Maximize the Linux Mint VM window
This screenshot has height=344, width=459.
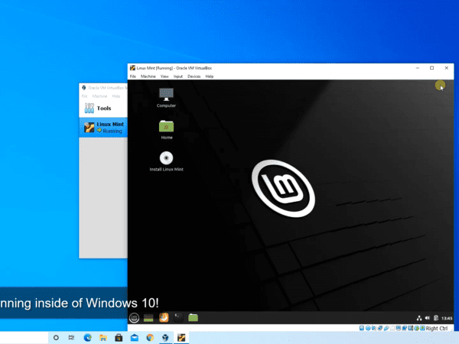[x=431, y=68]
